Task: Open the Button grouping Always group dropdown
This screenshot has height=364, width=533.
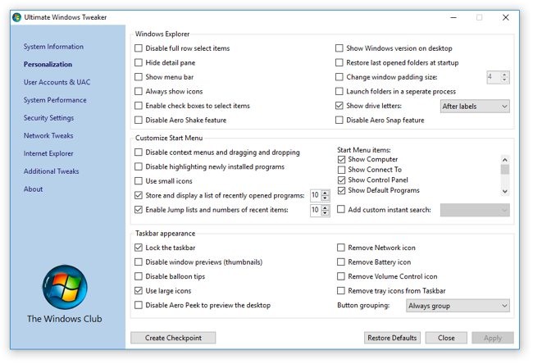Action: [x=458, y=306]
